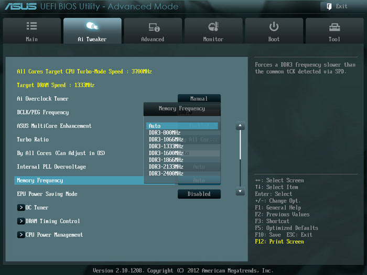This screenshot has width=367, height=275.
Task: Choose DDR3-1600MHz from Memory Frequency list
Action: pyautogui.click(x=166, y=153)
